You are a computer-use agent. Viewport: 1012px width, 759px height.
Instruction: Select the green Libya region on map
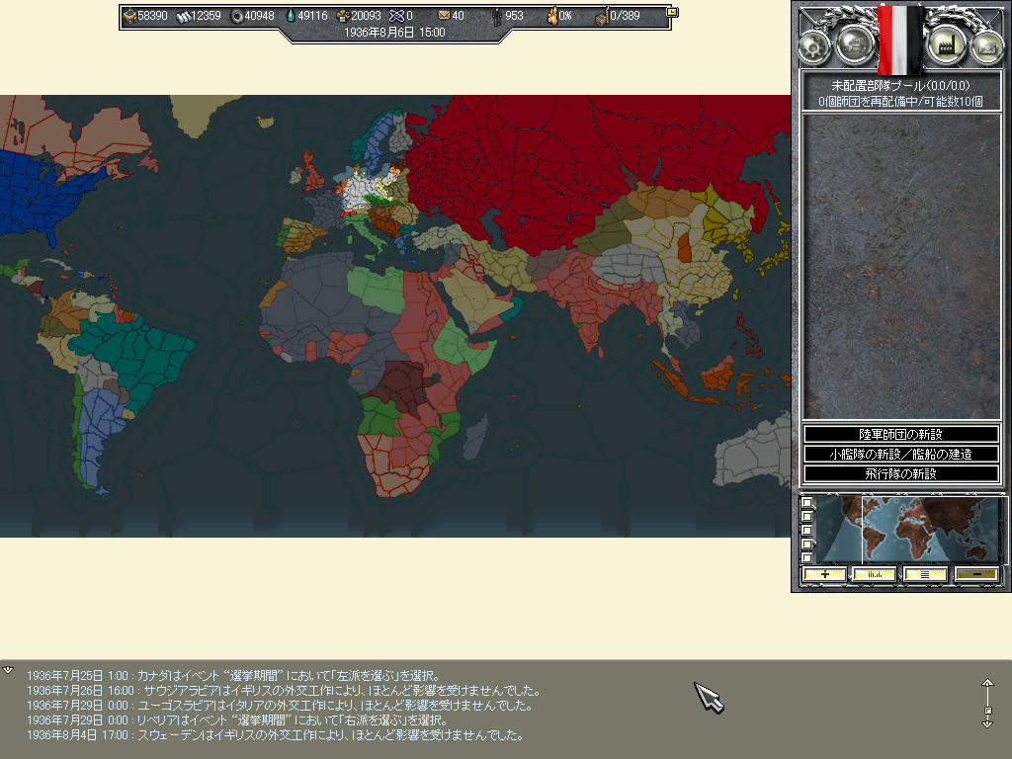[376, 288]
